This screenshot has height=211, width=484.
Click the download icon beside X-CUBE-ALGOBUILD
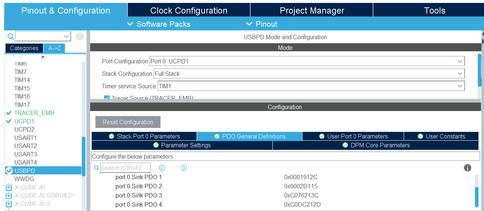8,195
